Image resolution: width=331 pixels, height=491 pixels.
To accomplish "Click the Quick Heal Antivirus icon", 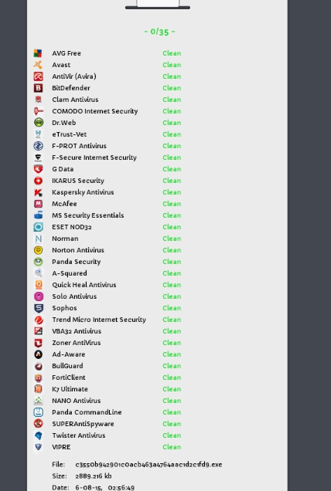I will (x=38, y=285).
